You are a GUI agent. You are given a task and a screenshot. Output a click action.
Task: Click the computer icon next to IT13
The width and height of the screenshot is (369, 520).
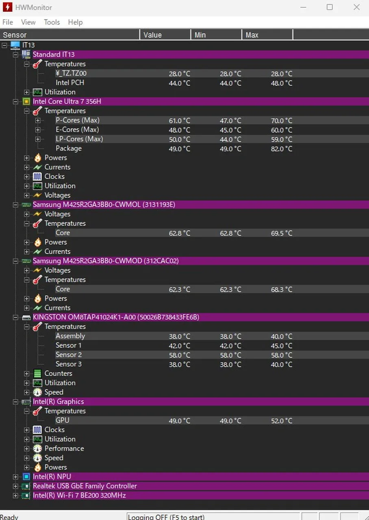tap(15, 45)
